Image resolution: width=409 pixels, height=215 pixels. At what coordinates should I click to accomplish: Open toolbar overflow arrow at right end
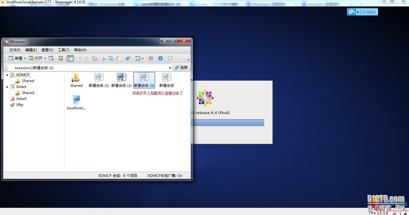188,60
